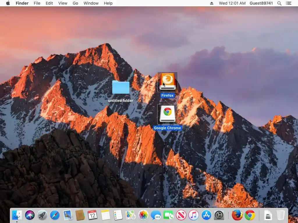Open Maps app in the Dock
This screenshot has width=298, height=223.
click(131, 215)
